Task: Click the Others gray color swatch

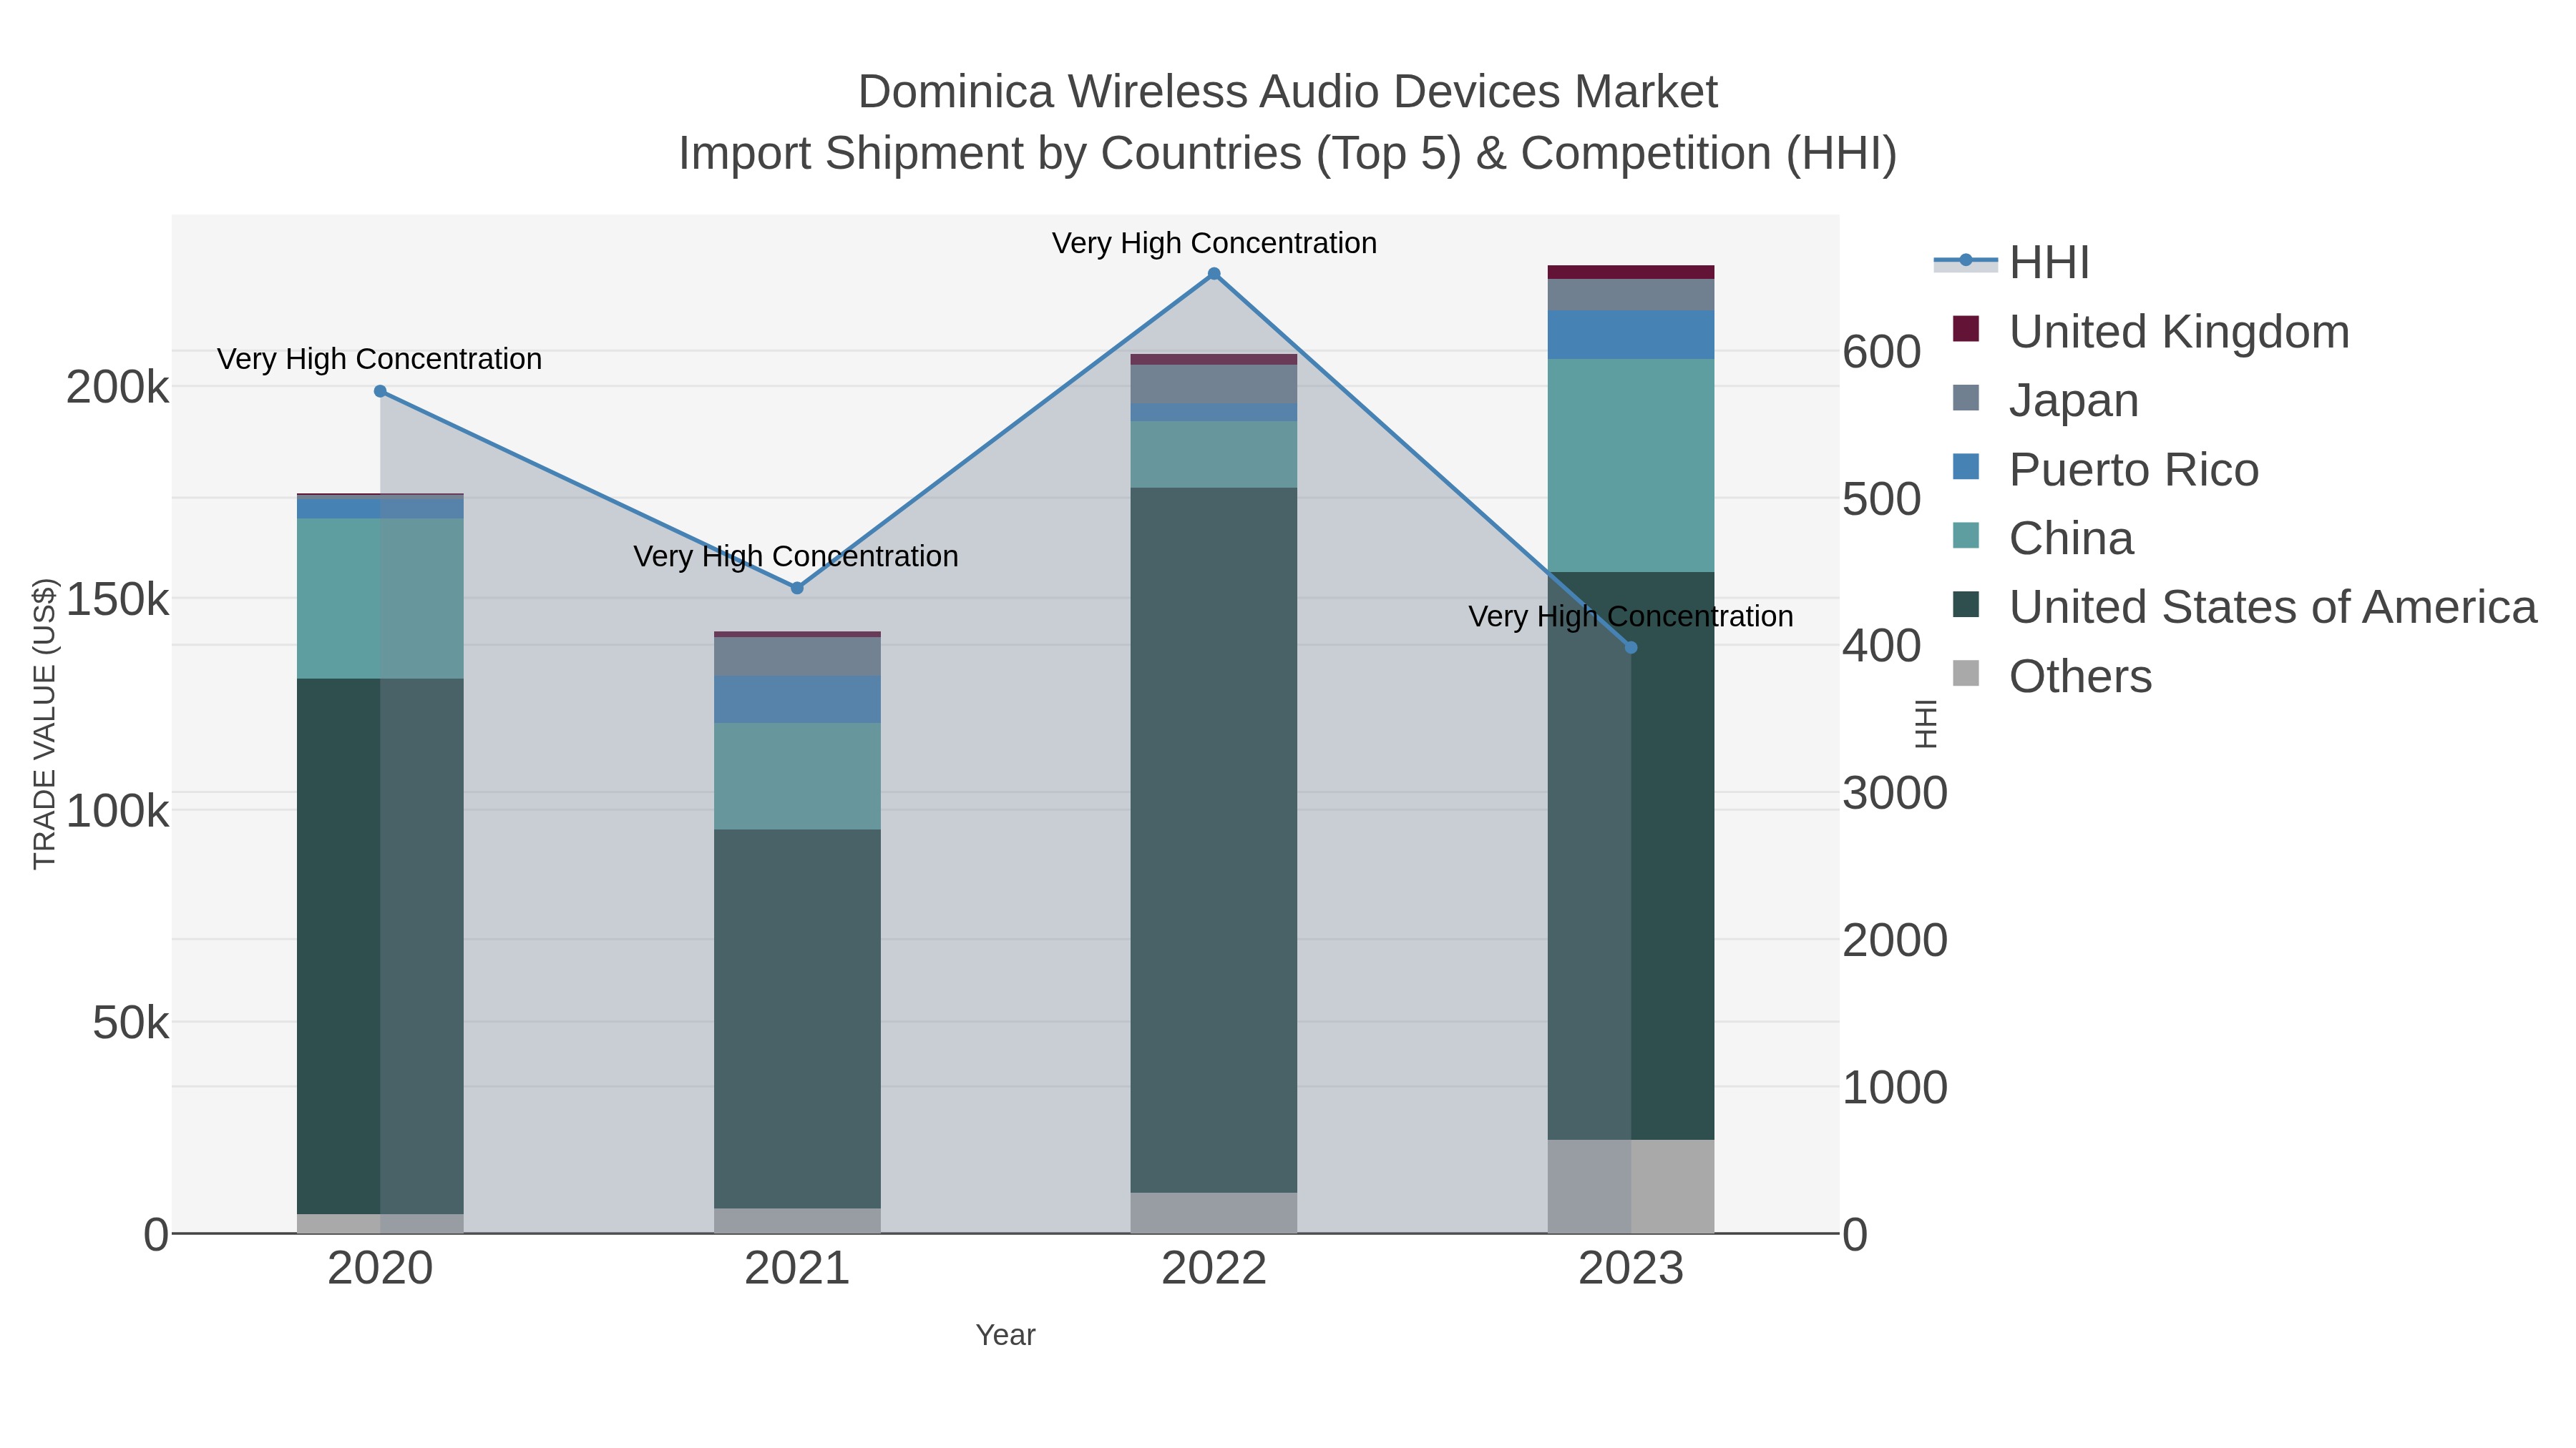Action: click(x=1966, y=674)
